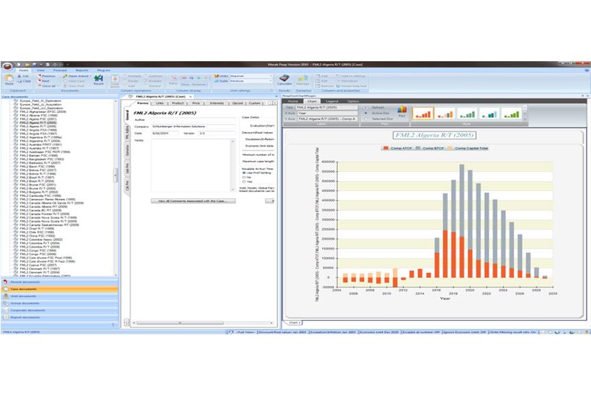Viewport: 591px width, 399px height.
Task: Click the Paste icon in Clipboard group
Action: click(8, 80)
